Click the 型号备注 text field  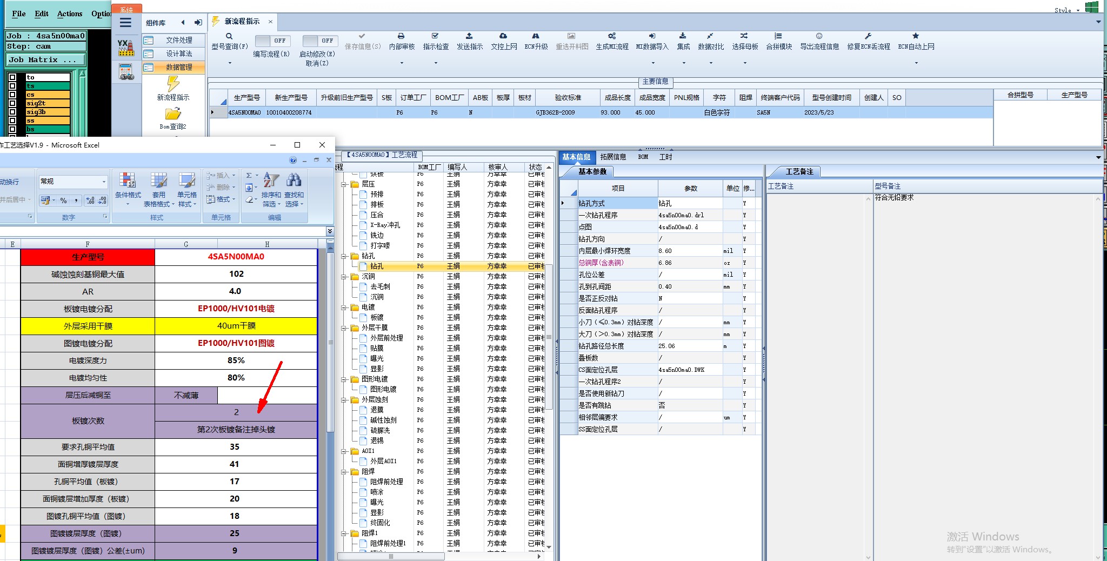click(984, 376)
